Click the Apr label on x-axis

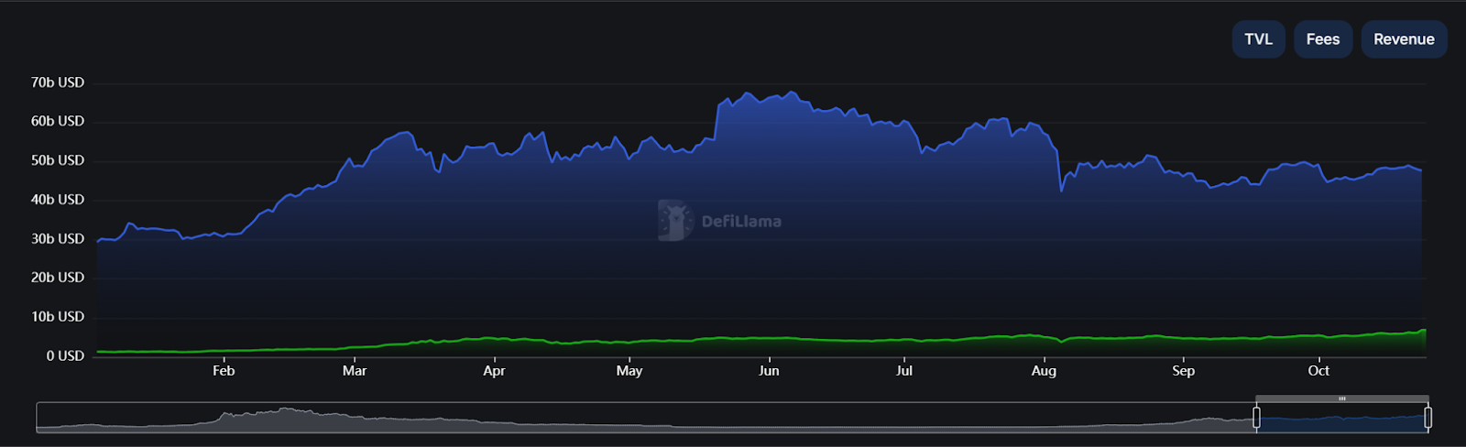point(494,371)
